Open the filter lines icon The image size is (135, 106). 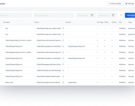click(121, 15)
